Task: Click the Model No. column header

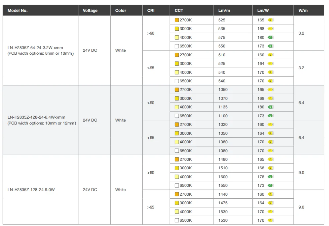Action: click(x=18, y=11)
